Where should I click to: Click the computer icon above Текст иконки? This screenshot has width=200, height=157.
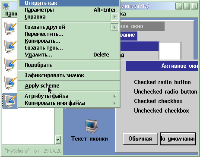pos(91,126)
